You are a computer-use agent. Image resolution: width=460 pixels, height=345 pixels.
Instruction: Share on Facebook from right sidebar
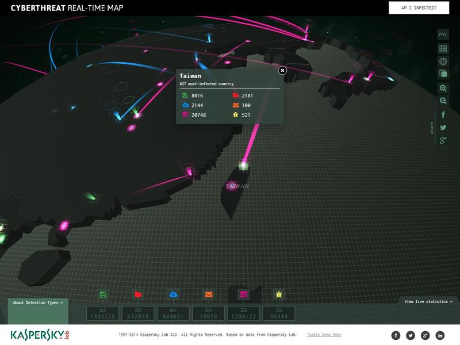[443, 115]
